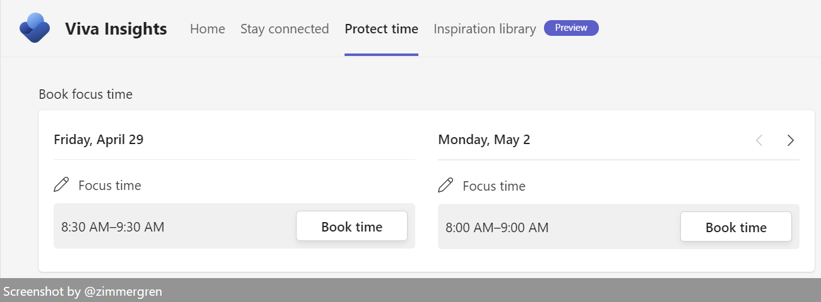Open the Inspiration library tab
The height and width of the screenshot is (302, 821).
click(485, 29)
